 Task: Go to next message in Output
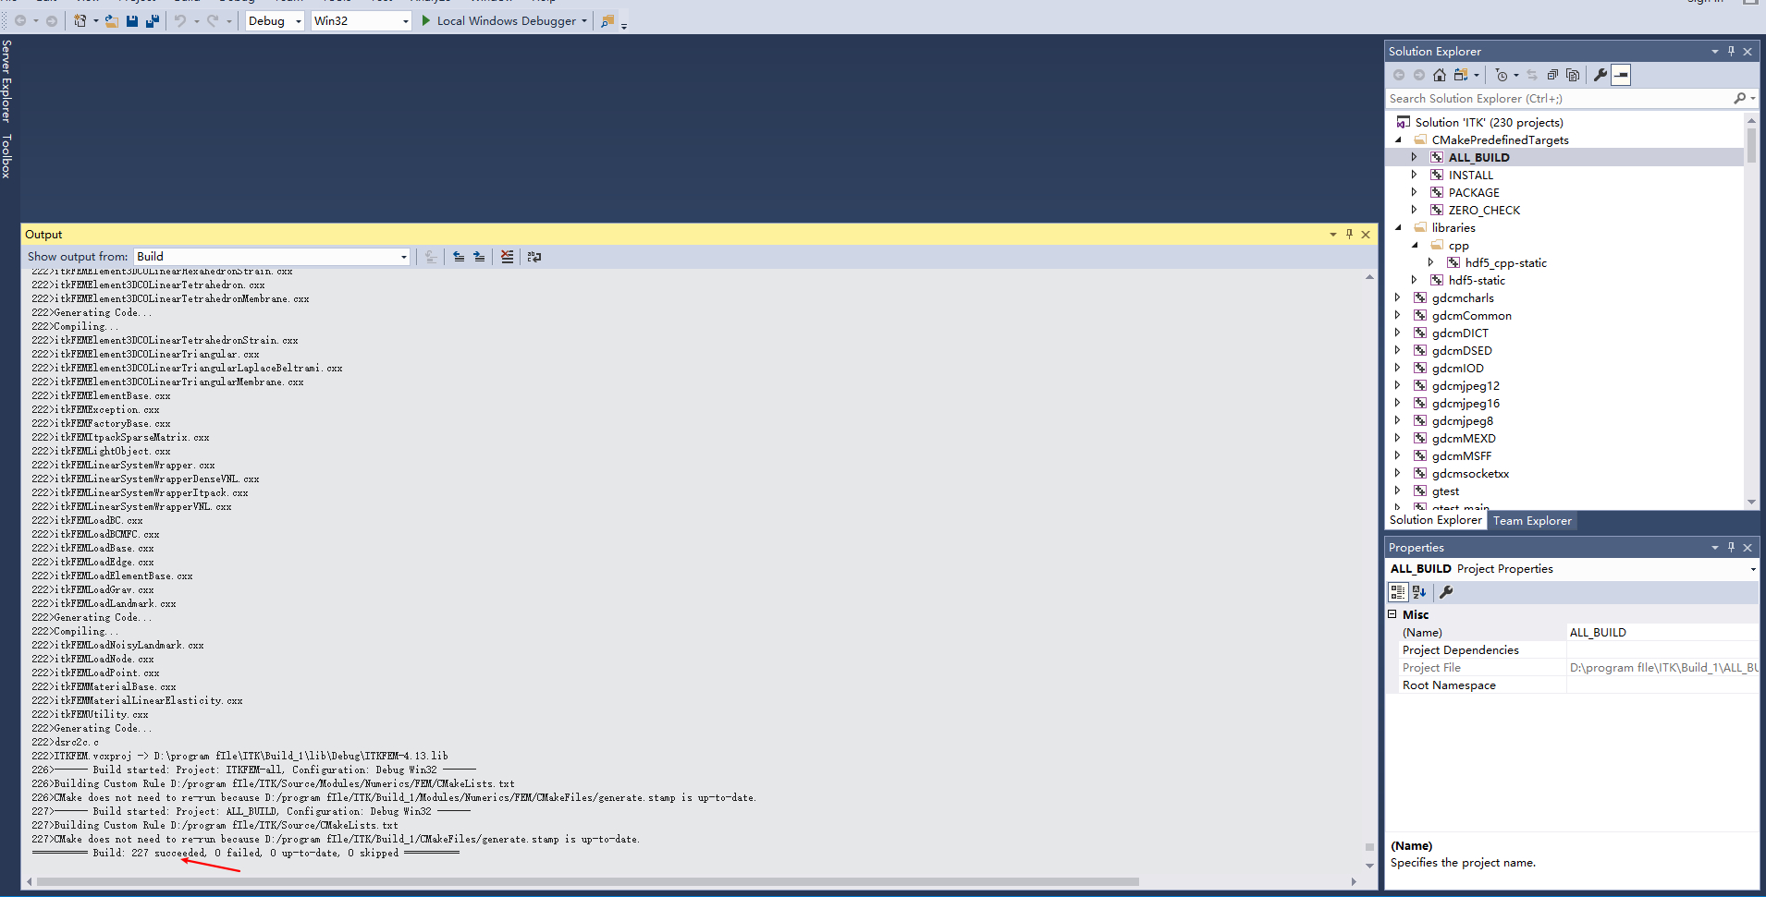pyautogui.click(x=478, y=257)
